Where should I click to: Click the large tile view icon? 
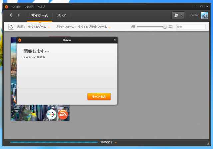tap(170, 27)
